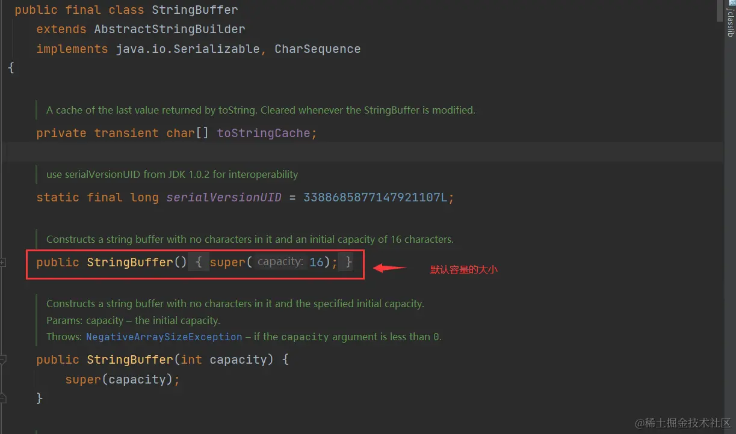
Task: Click the 'int capacity' parameter in constructor
Action: pyautogui.click(x=224, y=360)
